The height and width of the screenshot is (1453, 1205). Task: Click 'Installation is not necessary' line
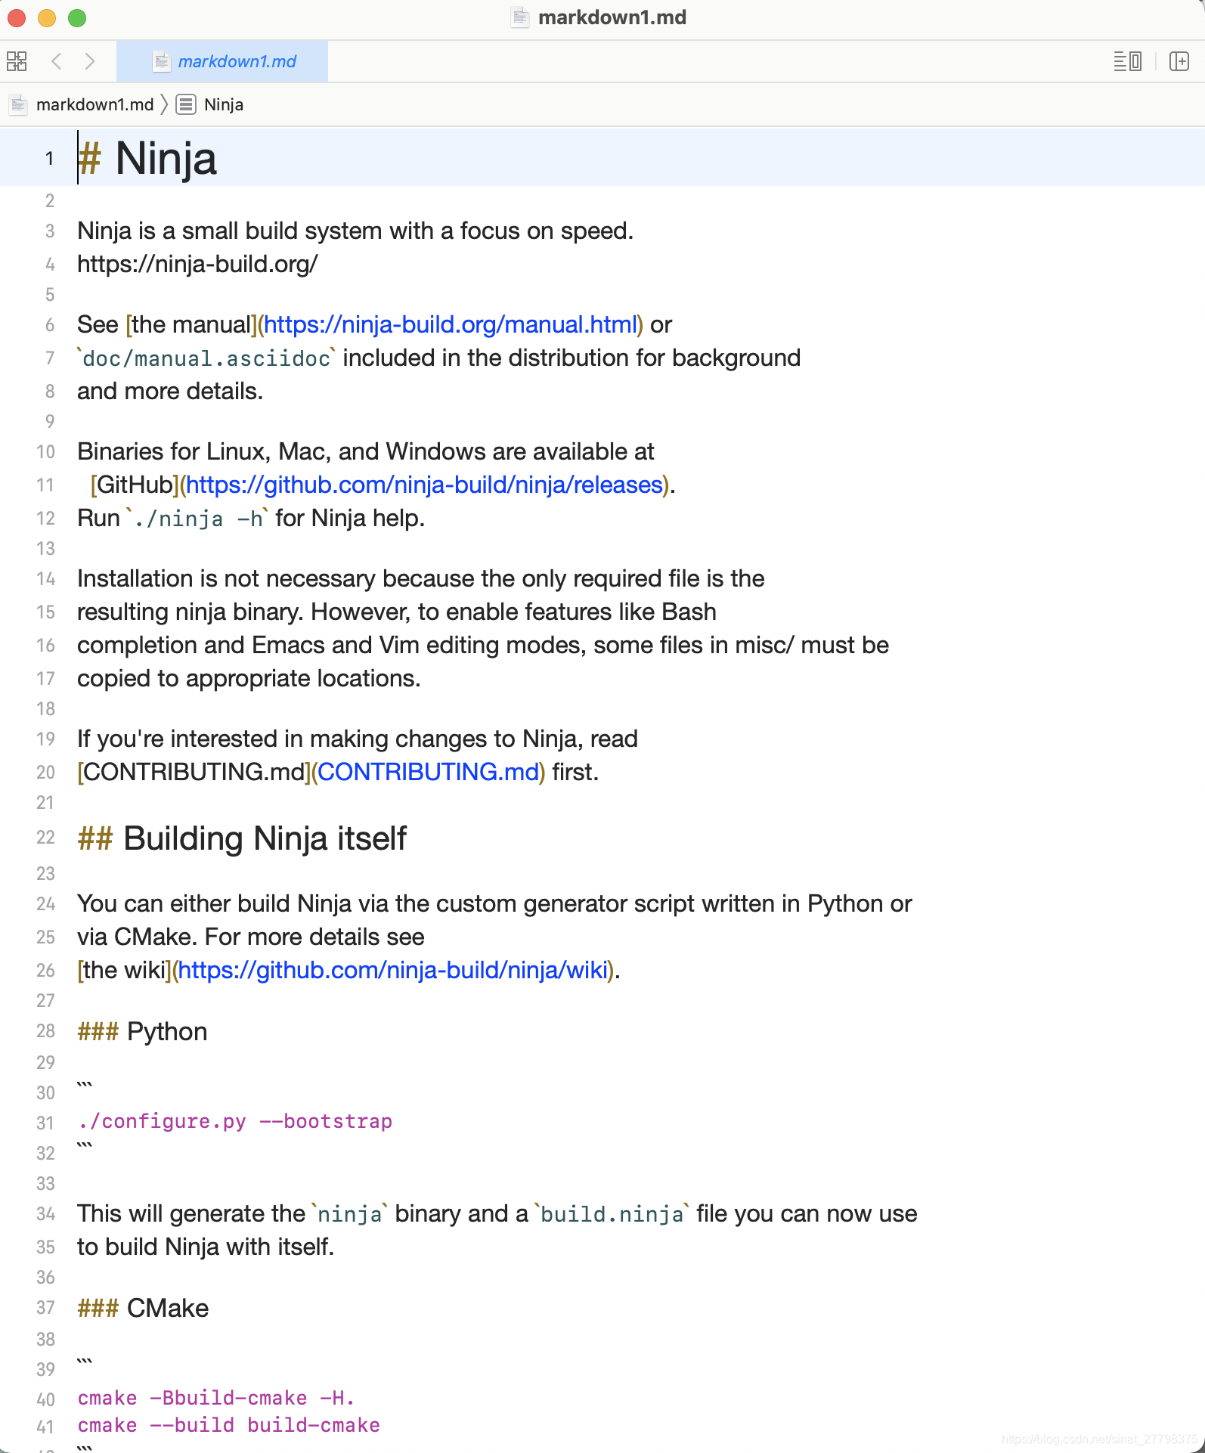[x=421, y=578]
